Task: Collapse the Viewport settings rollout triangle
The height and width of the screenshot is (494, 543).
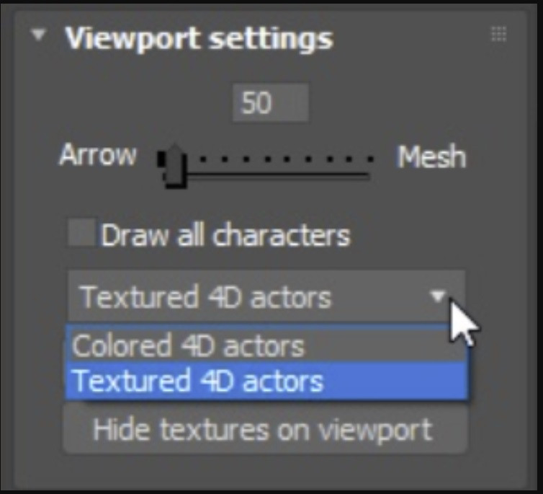Action: 38,35
